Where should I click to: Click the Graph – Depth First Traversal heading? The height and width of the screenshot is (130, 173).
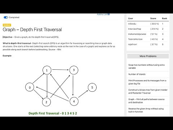coord(32,30)
